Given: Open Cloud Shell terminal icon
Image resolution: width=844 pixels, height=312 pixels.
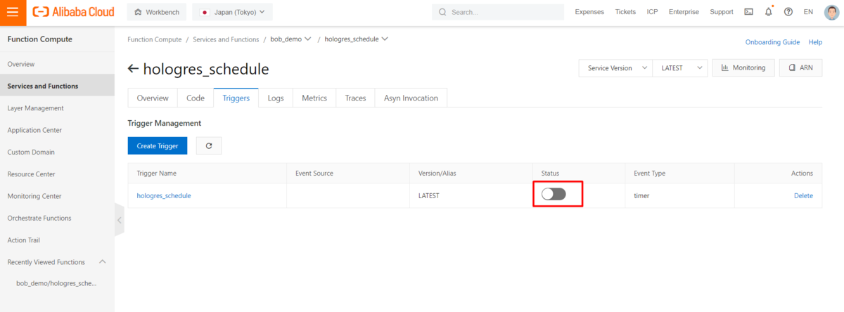Looking at the screenshot, I should coord(748,12).
